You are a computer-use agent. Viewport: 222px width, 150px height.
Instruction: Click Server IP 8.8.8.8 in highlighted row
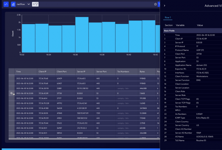(80, 93)
